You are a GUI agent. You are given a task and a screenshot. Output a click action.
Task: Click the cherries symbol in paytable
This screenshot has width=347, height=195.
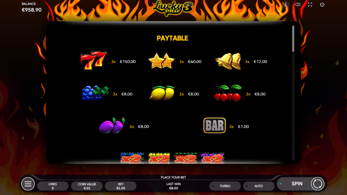point(228,93)
